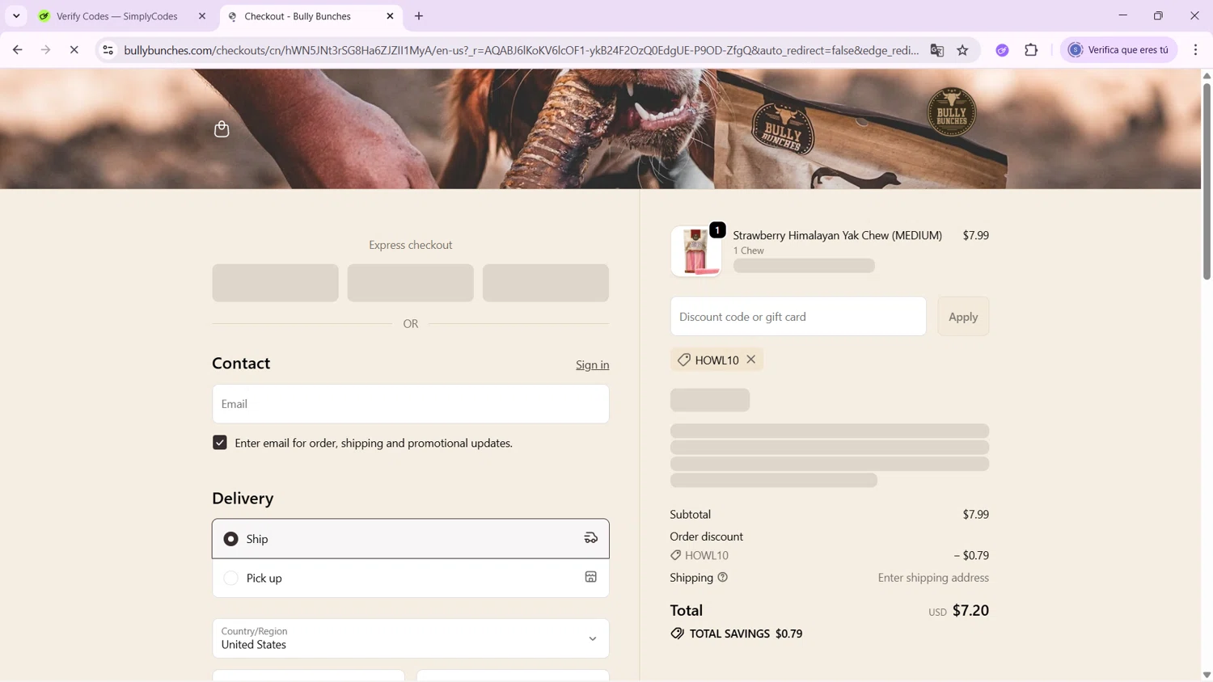Viewport: 1213px width, 682px height.
Task: Go back to the previous page
Action: 18,50
